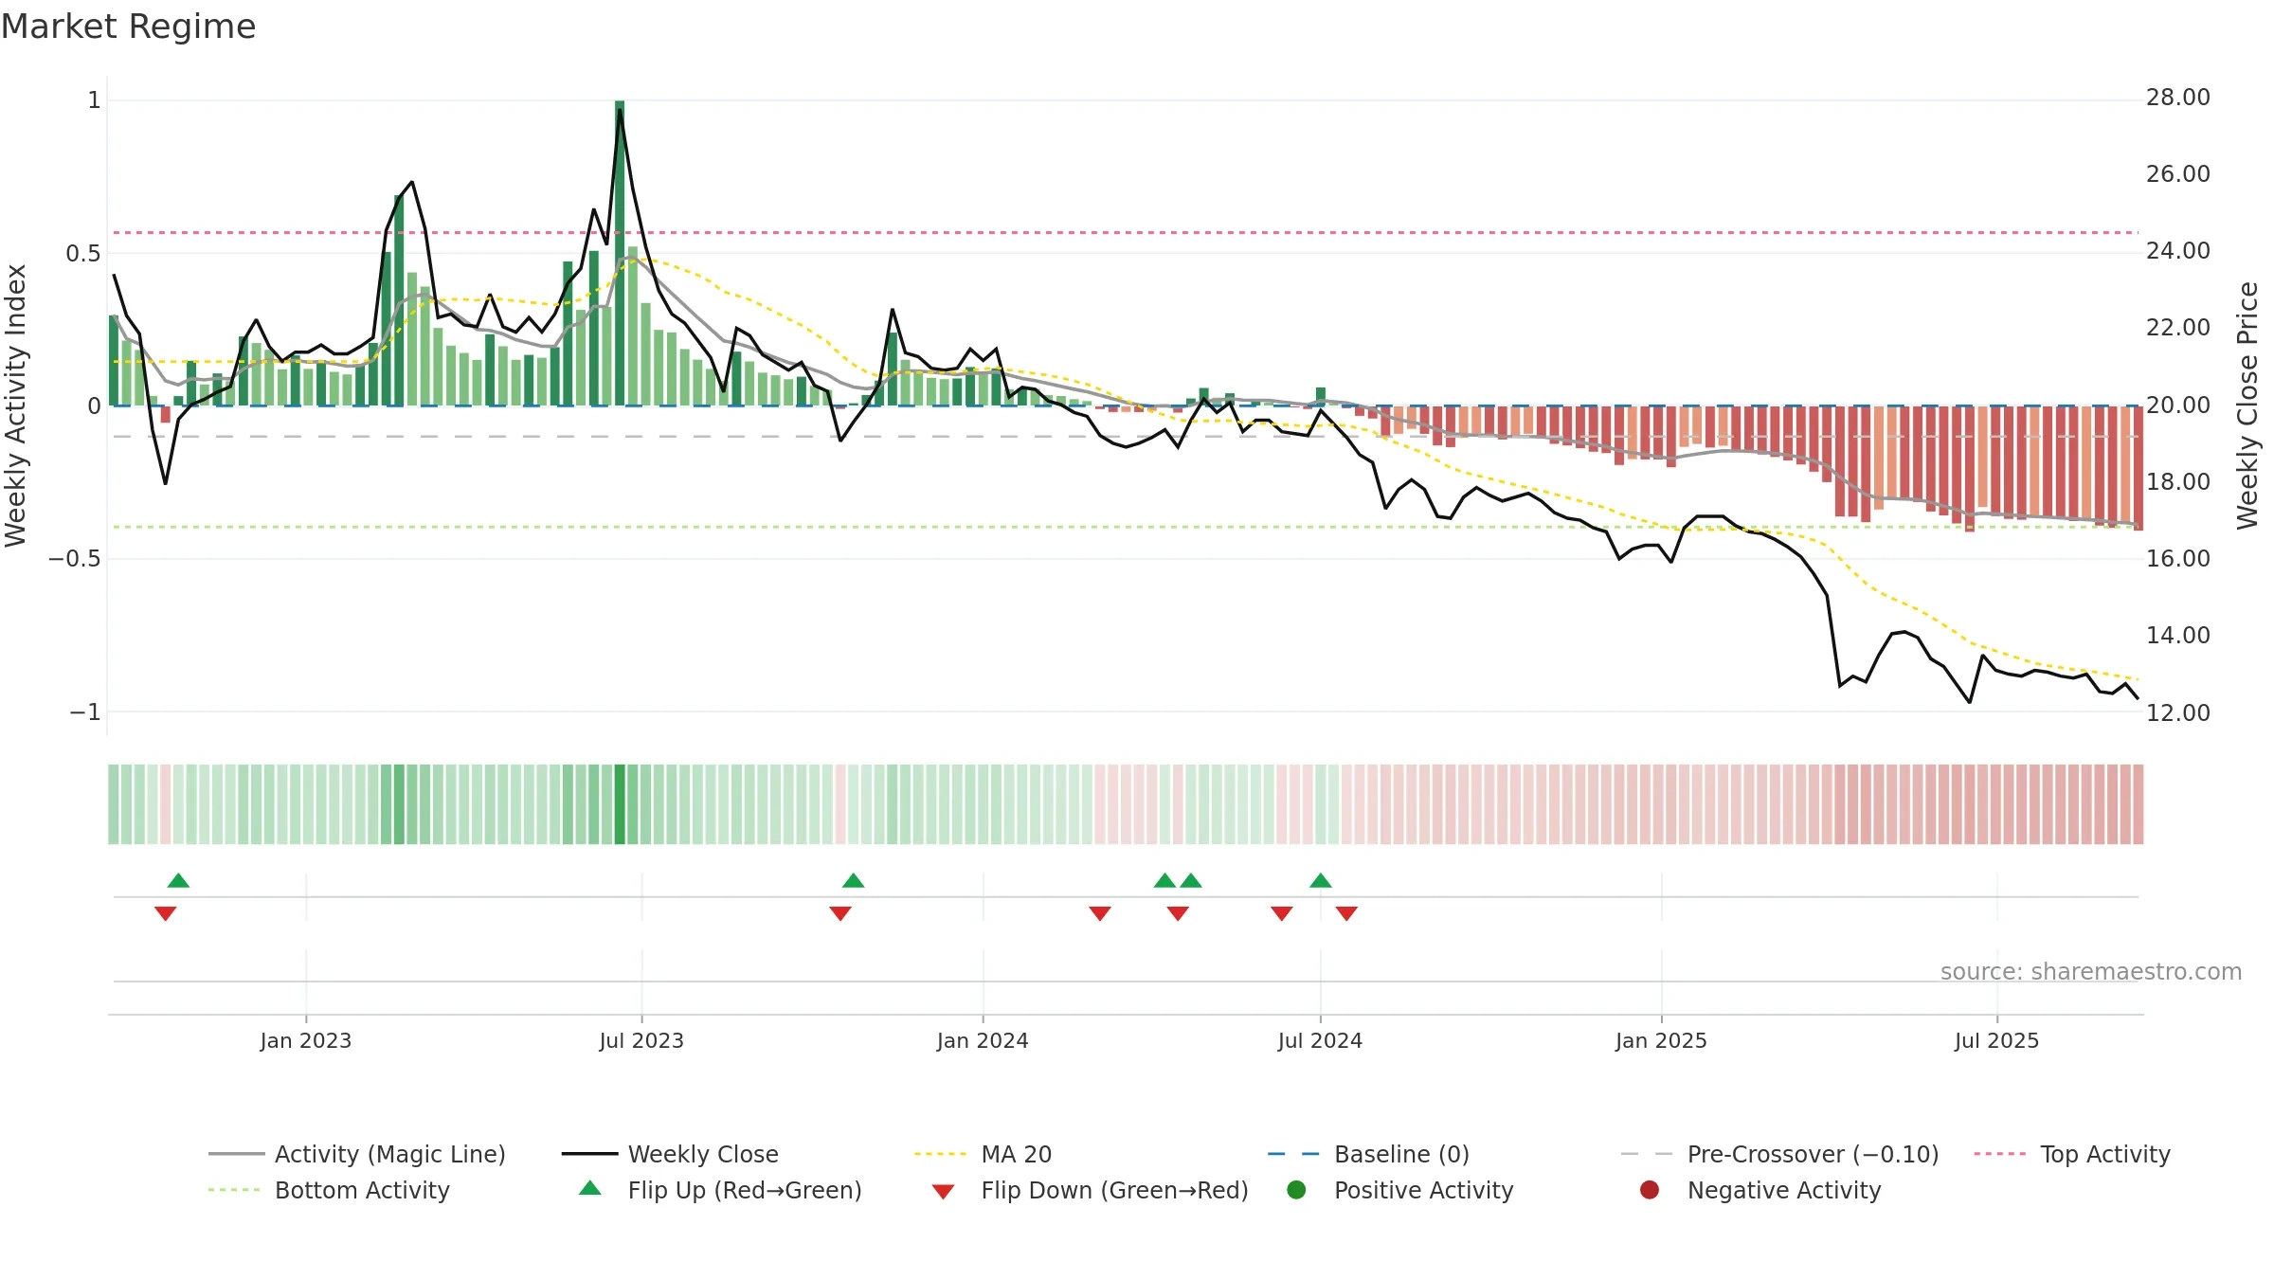
Task: Toggle Pre-Crossover (−0.10) legend entry
Action: point(1780,1154)
